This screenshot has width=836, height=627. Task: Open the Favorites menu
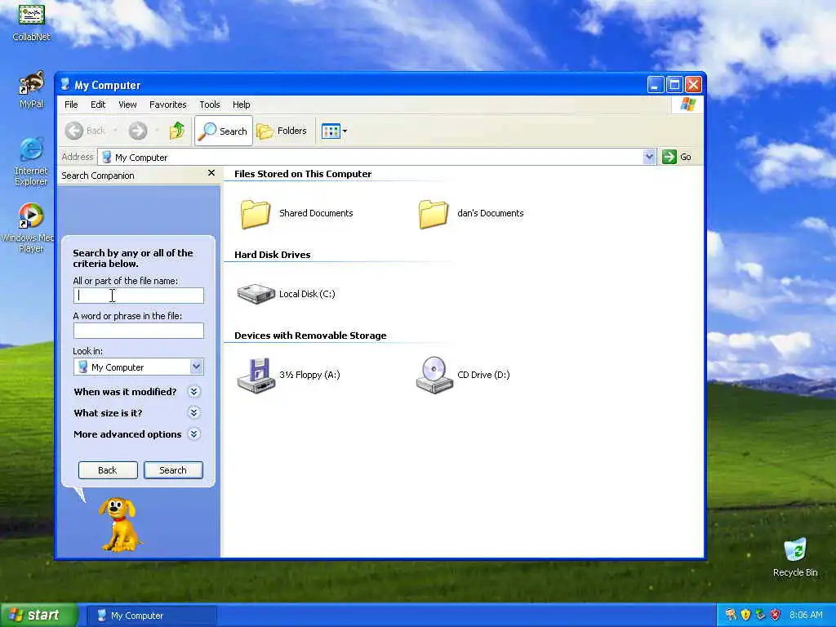click(x=168, y=104)
